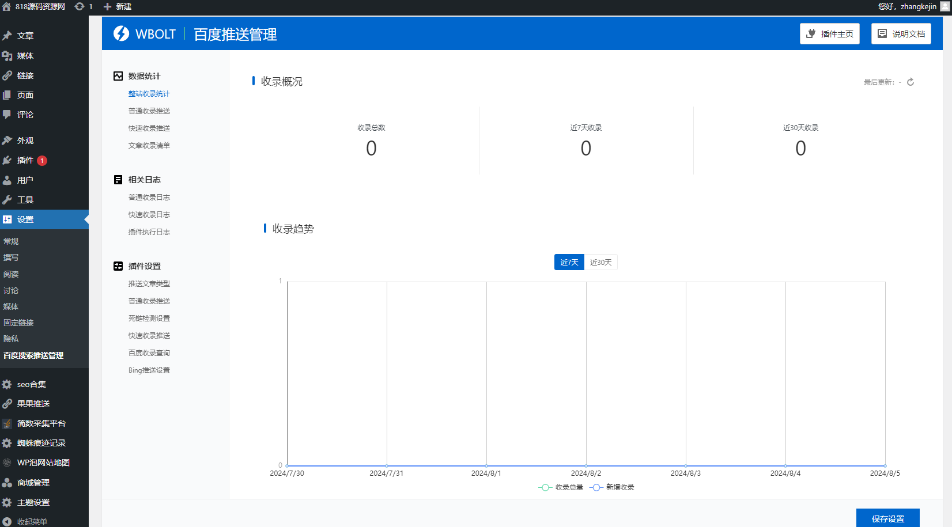The width and height of the screenshot is (952, 527).
Task: Collapse the menu with 收起菜单 arrow icon
Action: 7,522
